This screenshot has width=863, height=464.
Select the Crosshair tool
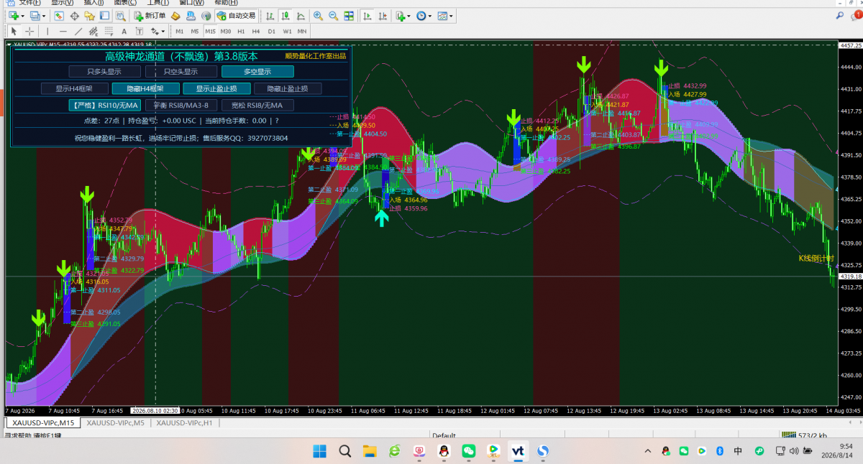click(x=29, y=32)
